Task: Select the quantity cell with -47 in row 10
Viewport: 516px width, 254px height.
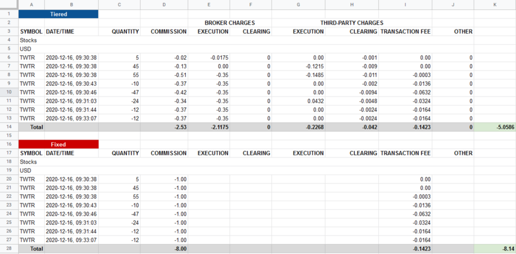Action: 119,92
